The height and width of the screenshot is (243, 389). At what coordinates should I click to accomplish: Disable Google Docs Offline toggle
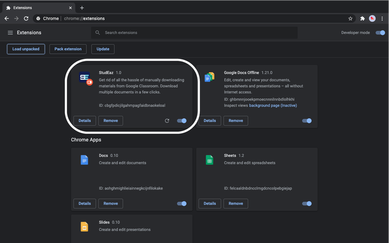click(x=306, y=121)
